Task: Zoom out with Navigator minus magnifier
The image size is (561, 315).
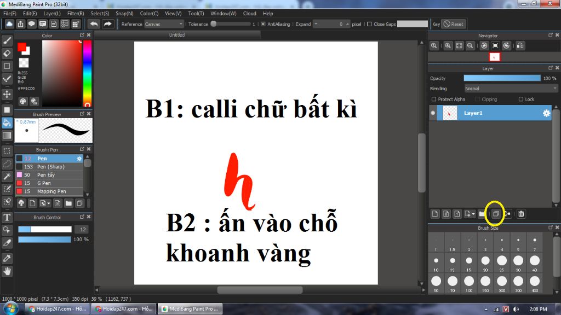Action: [x=470, y=46]
